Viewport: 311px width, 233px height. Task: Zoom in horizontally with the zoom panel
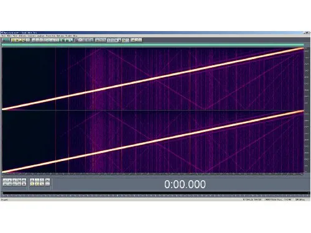tap(32, 180)
